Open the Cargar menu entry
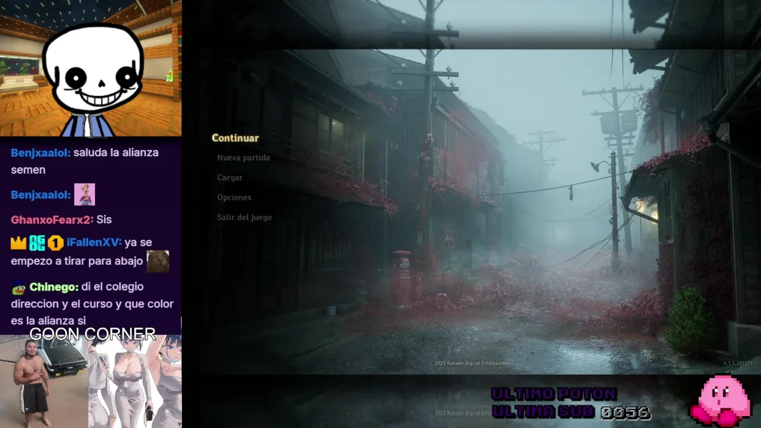Screen dimensions: 761x428 click(229, 177)
